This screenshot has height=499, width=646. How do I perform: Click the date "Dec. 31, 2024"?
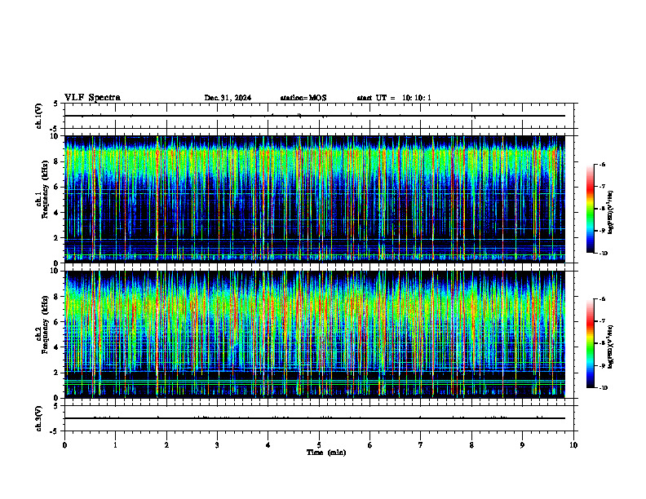click(x=228, y=98)
